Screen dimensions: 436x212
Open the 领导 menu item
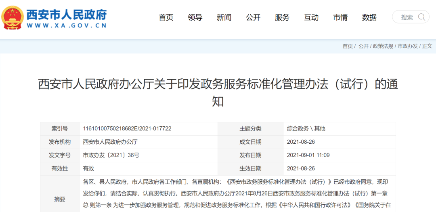click(195, 17)
